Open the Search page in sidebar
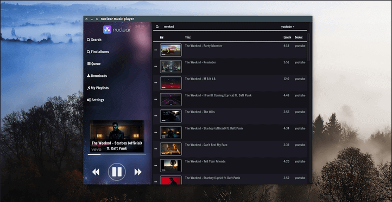 coord(94,40)
